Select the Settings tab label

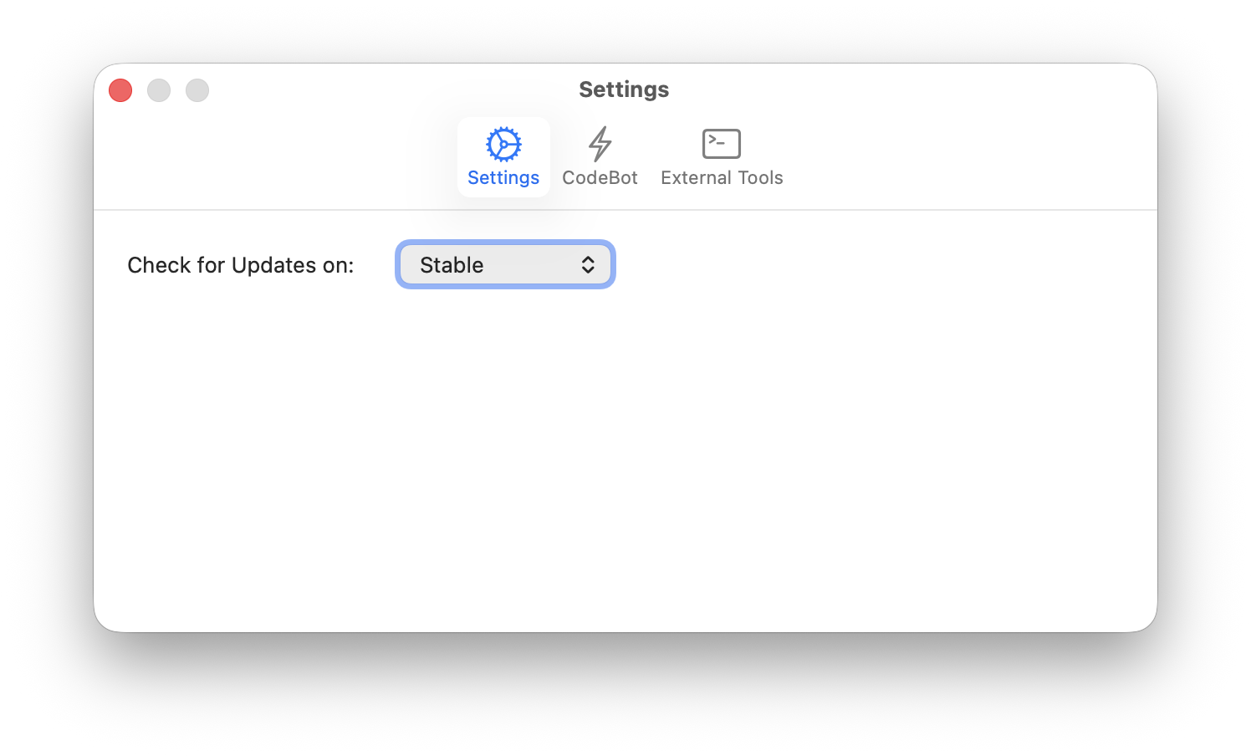click(503, 177)
